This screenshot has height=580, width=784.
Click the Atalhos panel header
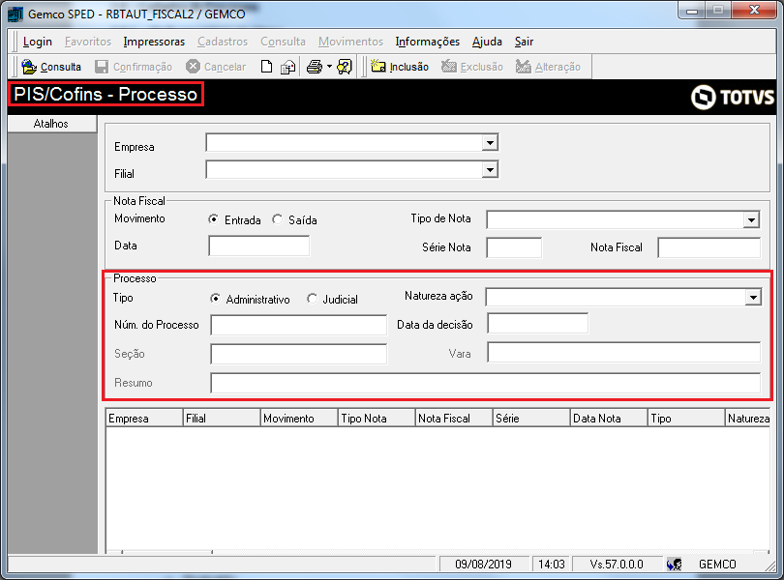(52, 124)
